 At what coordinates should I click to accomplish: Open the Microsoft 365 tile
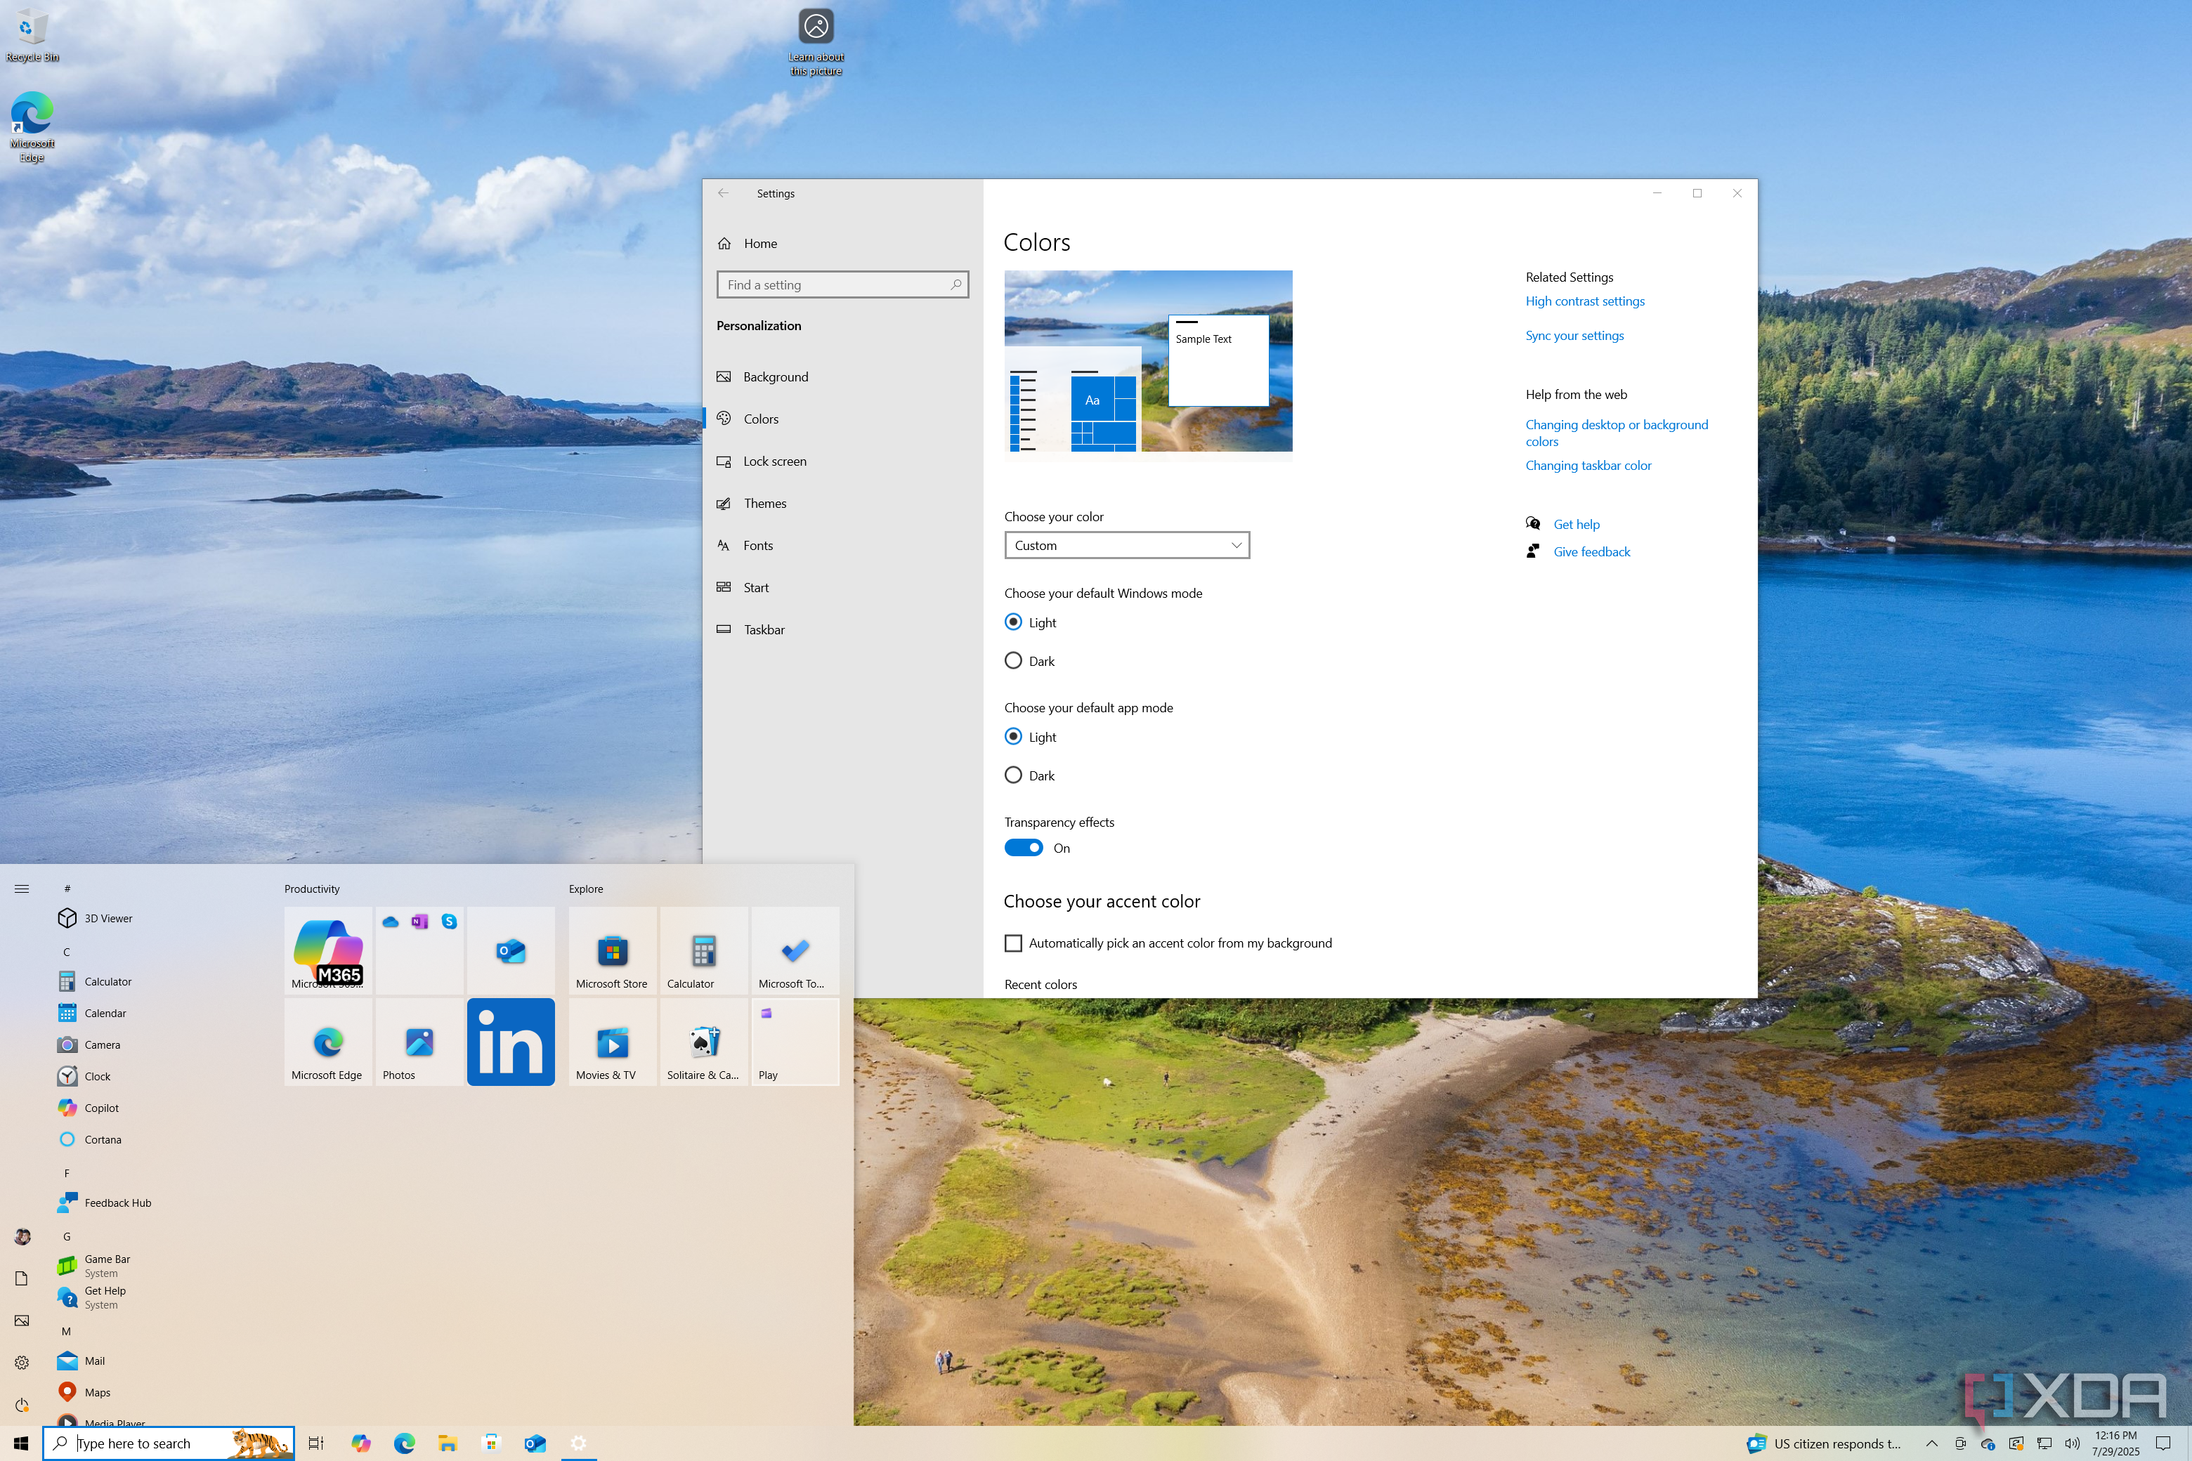pyautogui.click(x=328, y=950)
